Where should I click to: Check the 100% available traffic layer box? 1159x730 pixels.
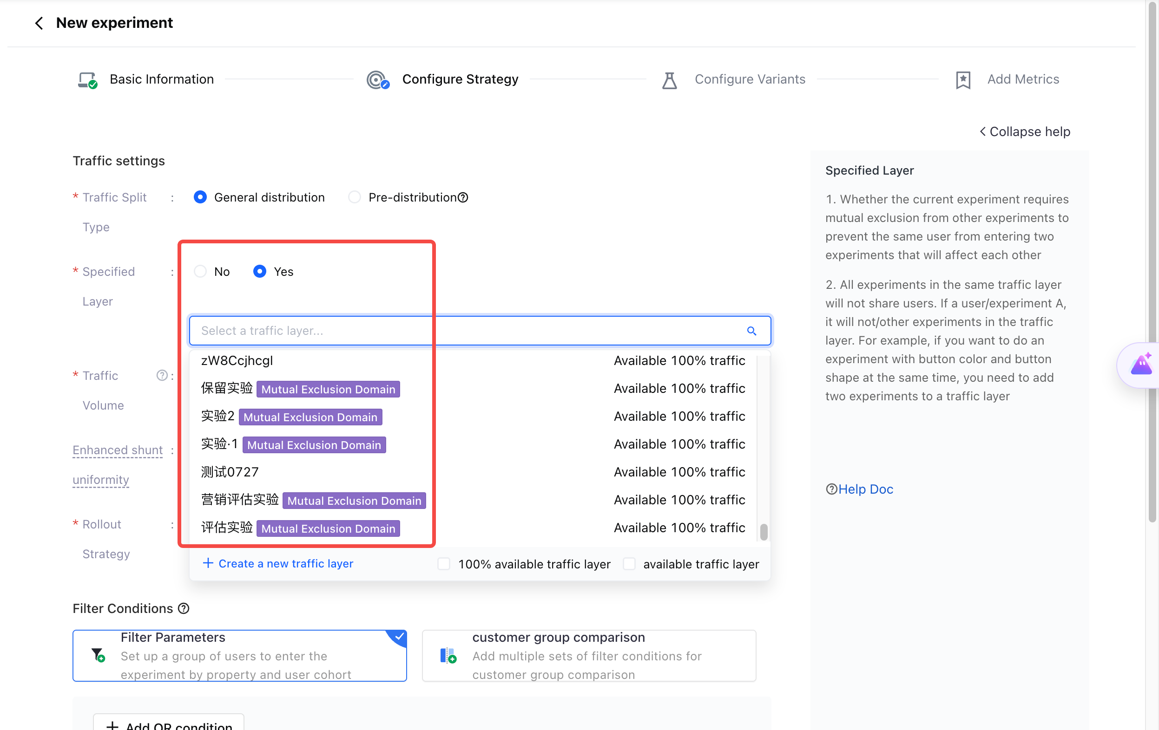(444, 563)
